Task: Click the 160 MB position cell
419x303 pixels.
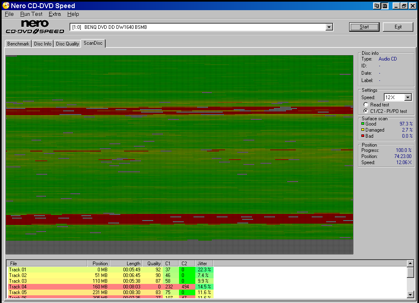Action: point(100,287)
